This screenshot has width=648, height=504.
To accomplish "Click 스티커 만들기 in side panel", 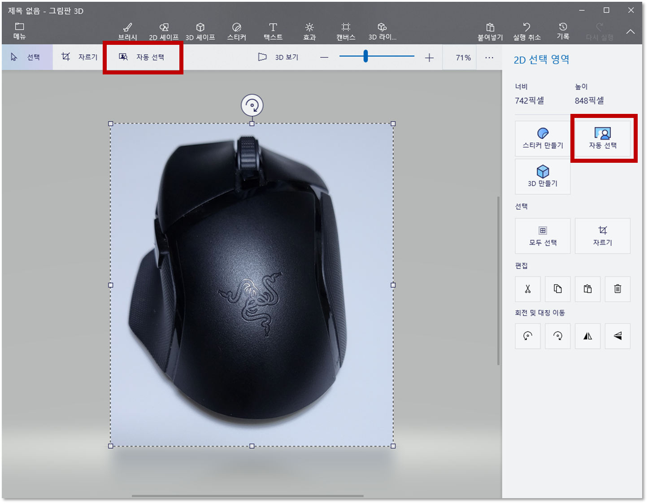I will pos(543,139).
